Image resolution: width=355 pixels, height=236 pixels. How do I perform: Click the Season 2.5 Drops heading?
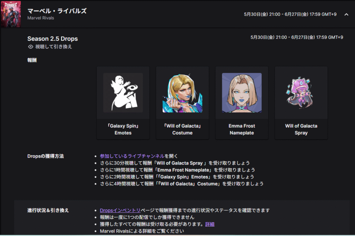(x=53, y=39)
